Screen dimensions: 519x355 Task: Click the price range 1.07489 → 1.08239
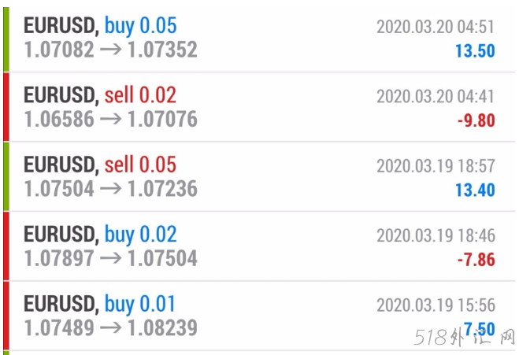110,327
